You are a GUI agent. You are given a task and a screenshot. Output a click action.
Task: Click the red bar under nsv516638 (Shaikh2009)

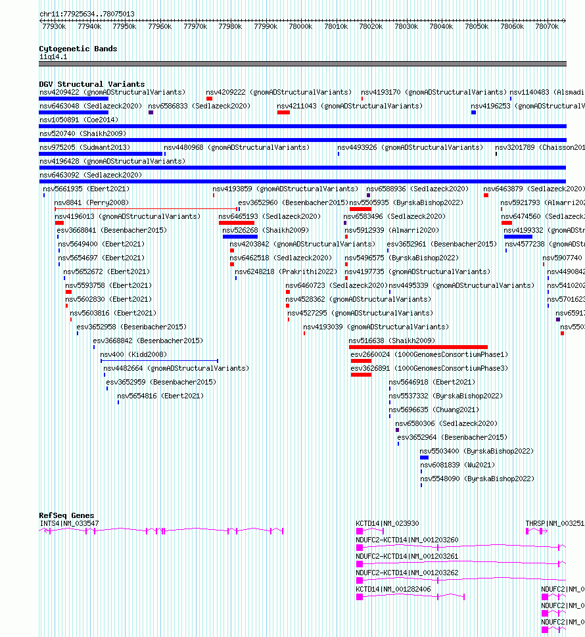click(x=418, y=347)
